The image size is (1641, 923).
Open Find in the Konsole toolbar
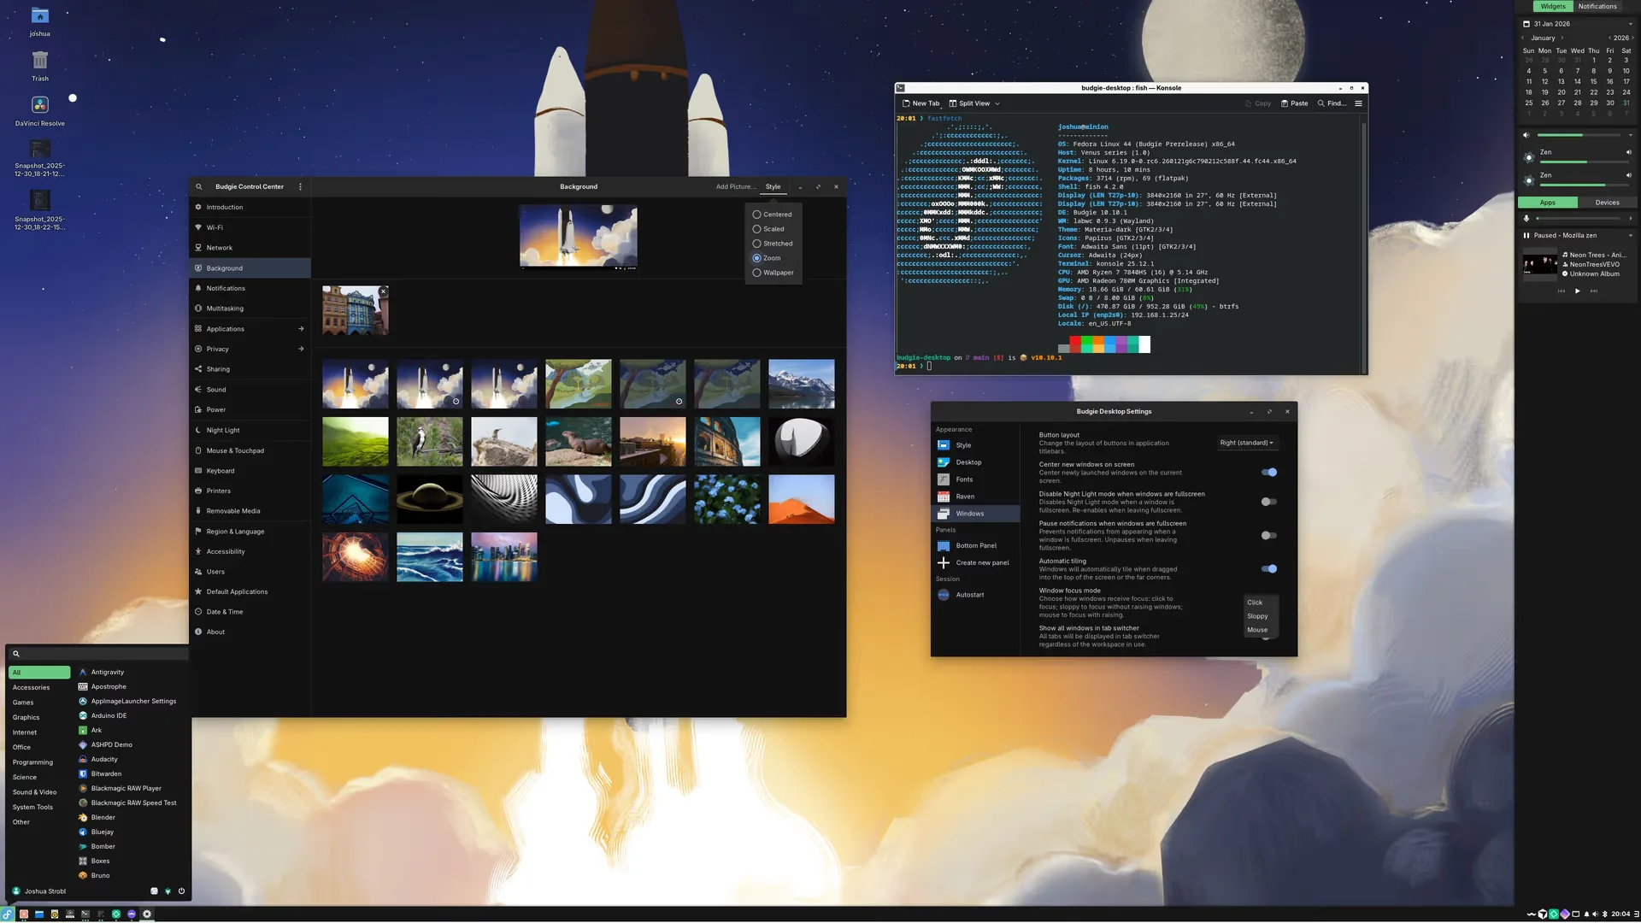click(x=1332, y=103)
